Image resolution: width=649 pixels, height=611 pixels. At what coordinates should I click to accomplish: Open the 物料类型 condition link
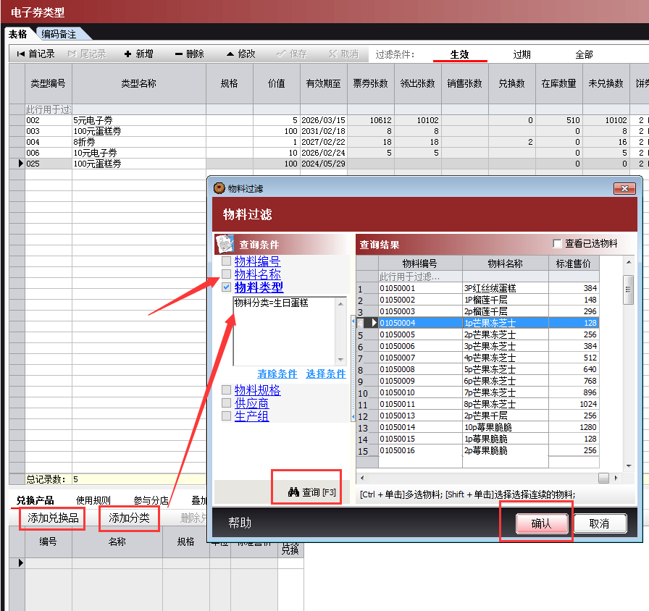point(259,287)
